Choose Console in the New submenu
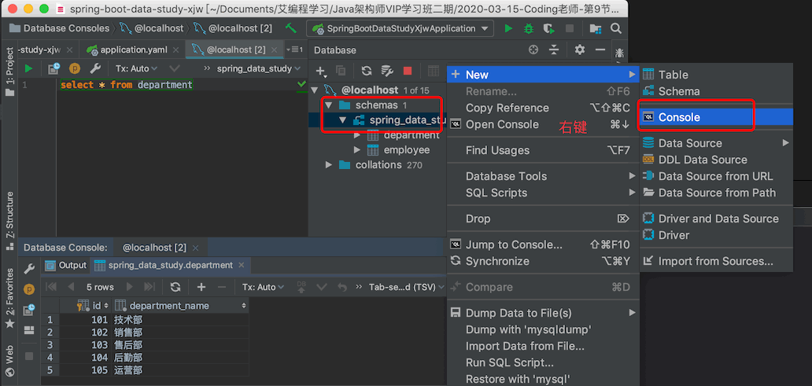This screenshot has width=812, height=386. coord(716,117)
